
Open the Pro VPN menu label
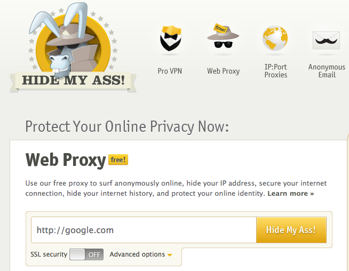[170, 71]
